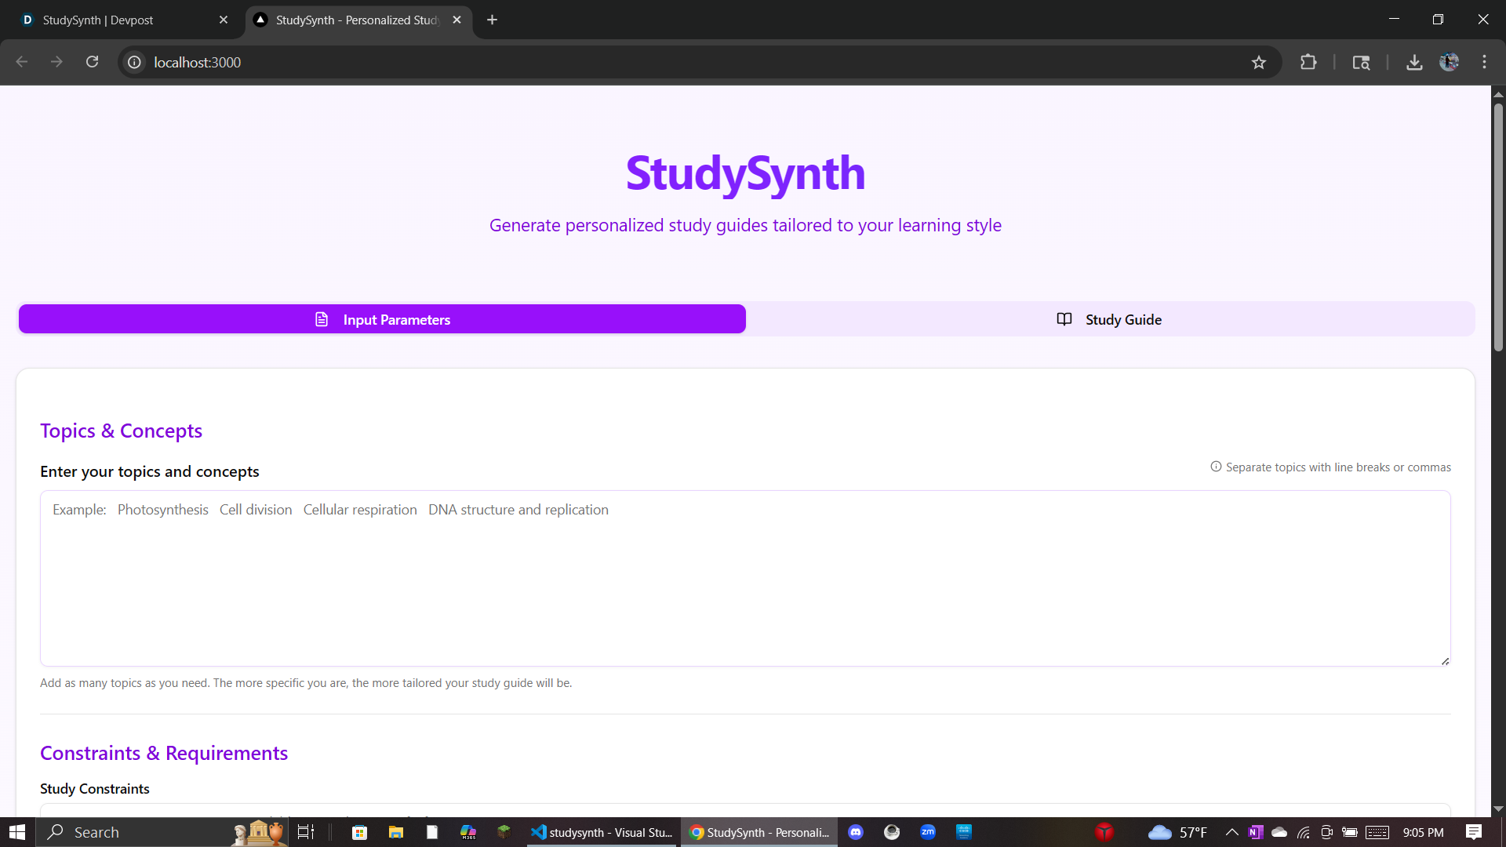
Task: Switch to the Study Guide tab
Action: click(1109, 319)
